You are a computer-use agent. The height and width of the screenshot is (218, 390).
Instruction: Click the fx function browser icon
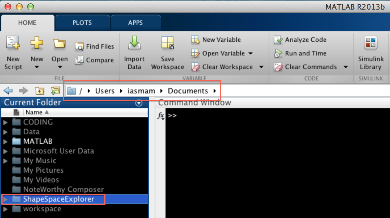[161, 116]
